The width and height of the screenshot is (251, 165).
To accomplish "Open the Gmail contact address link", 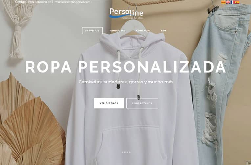I will 72,2.
